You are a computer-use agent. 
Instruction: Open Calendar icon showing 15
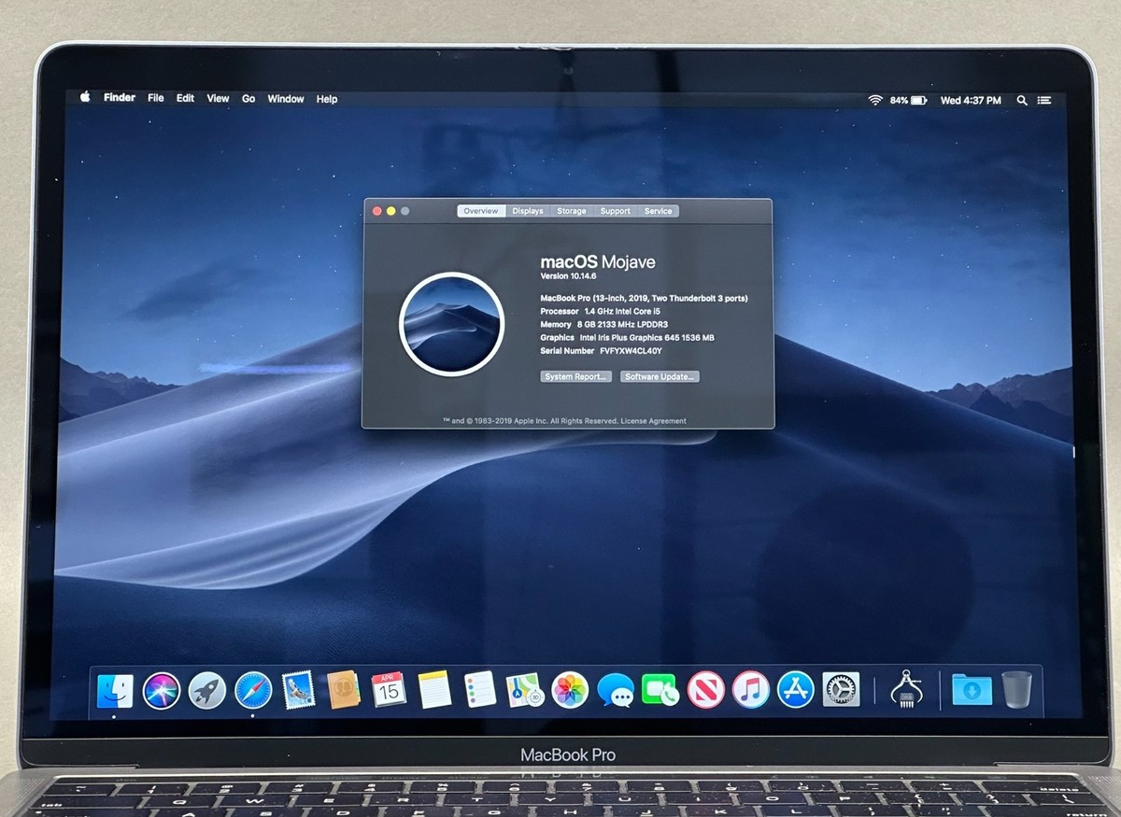tap(389, 690)
